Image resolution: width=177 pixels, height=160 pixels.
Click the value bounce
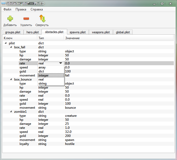(70, 108)
